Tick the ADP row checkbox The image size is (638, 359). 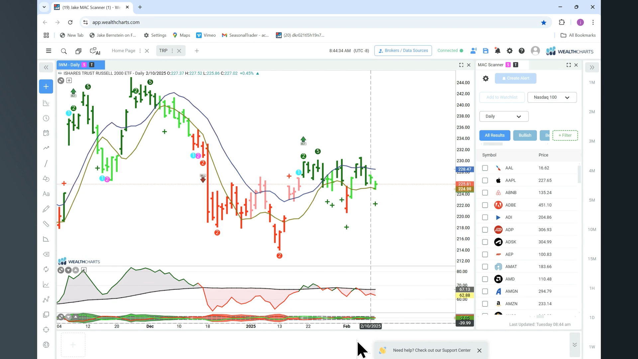click(485, 230)
